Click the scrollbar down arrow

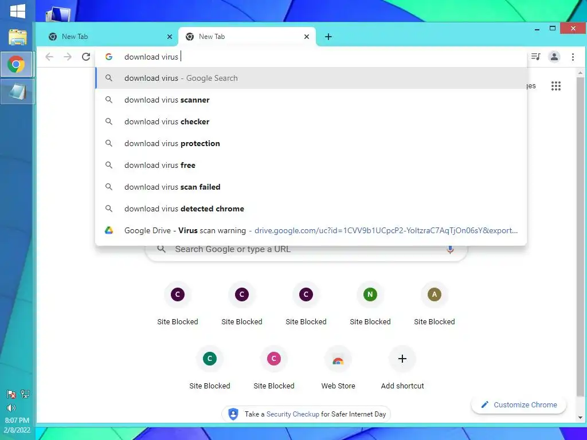(x=580, y=418)
